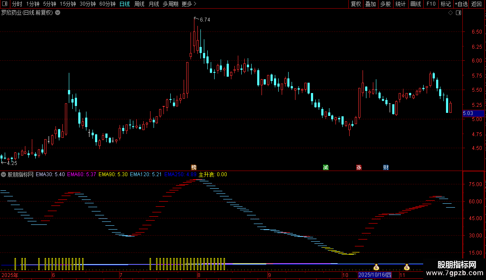This screenshot has width=486, height=280.
Task: Click the 主升浪: 0.00 indicator value
Action: pos(213,174)
